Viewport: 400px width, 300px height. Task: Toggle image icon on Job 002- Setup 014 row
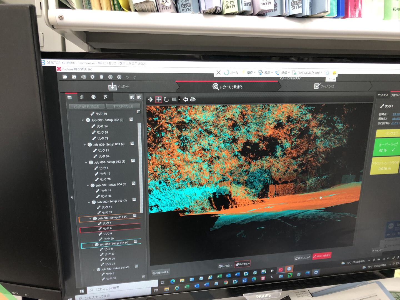[136, 242]
